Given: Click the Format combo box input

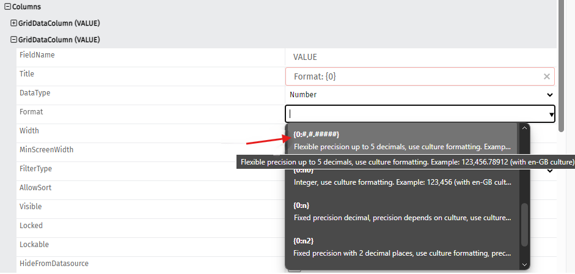Looking at the screenshot, I should pos(416,114).
